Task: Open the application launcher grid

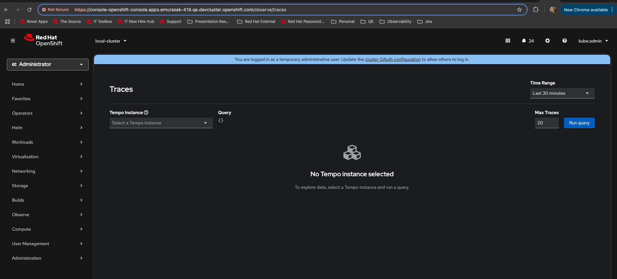Action: 508,41
